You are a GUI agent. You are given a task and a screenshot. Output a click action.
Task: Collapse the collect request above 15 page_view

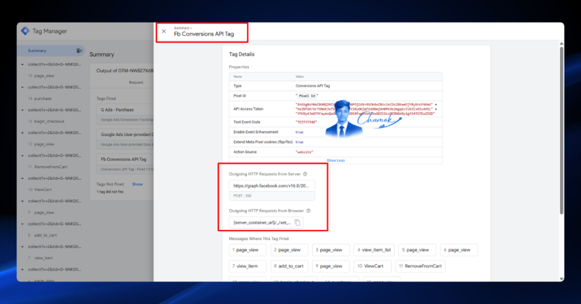click(22, 65)
